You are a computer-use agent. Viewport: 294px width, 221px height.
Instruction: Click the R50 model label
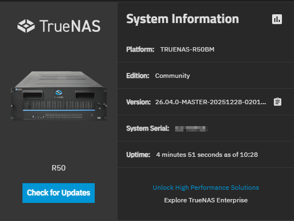pyautogui.click(x=59, y=168)
